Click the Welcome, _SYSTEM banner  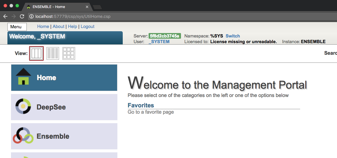pos(65,38)
